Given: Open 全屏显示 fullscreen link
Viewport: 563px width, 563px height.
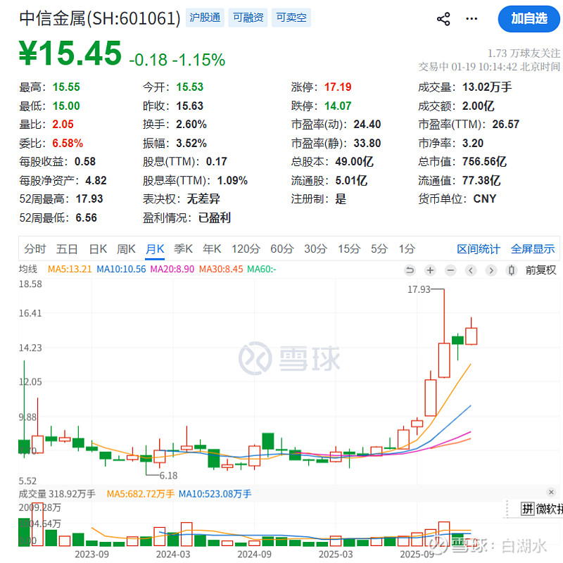Looking at the screenshot, I should click(533, 248).
